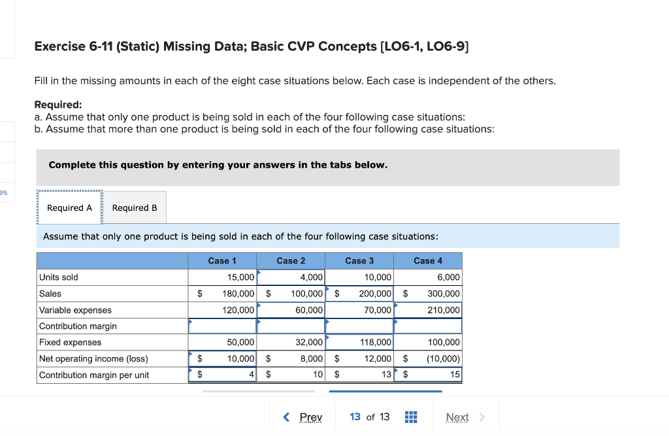The width and height of the screenshot is (669, 436).
Task: Click the Fixed expenses cell for Case 3
Action: [359, 342]
